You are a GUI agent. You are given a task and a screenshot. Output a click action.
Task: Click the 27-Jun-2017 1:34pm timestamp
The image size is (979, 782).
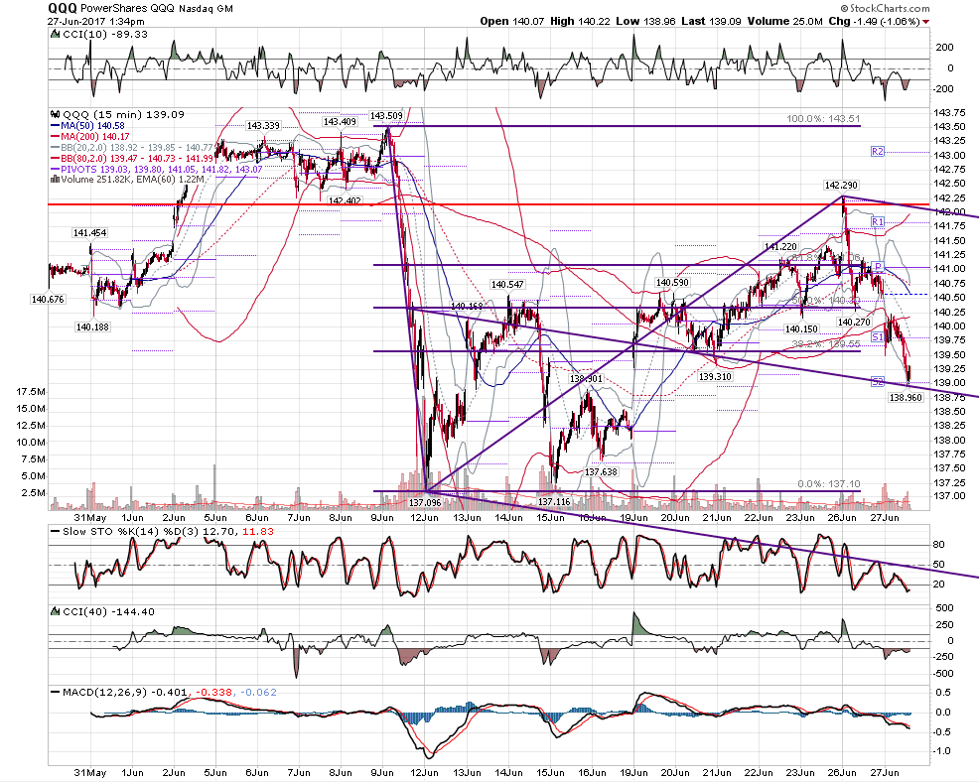(x=95, y=21)
